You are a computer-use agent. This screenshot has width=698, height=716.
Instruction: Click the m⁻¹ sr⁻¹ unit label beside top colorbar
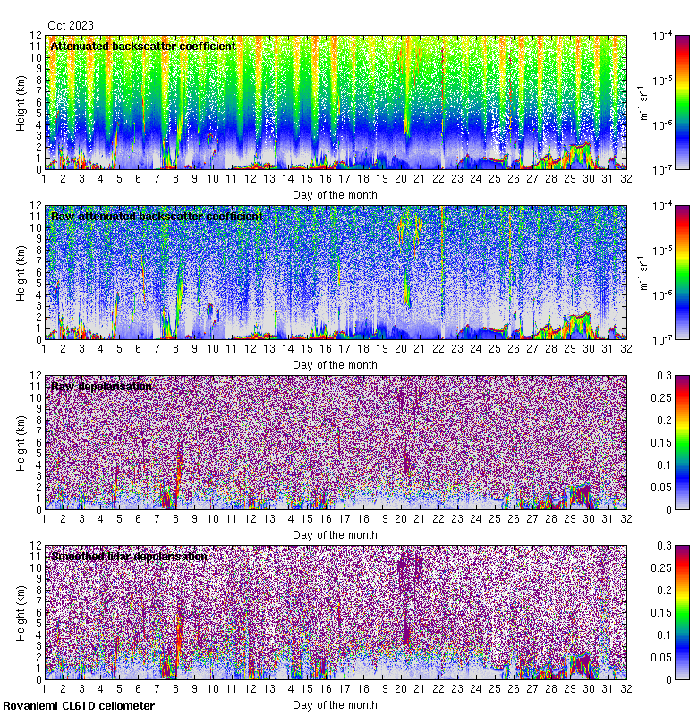(x=642, y=116)
